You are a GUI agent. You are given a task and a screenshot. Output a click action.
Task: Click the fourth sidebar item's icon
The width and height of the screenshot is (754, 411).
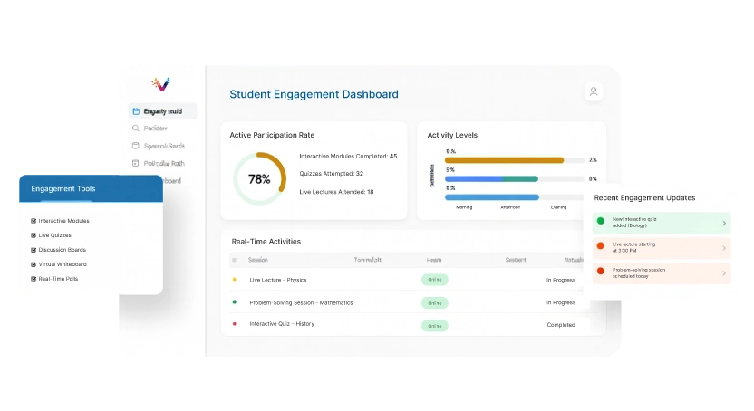pos(136,163)
